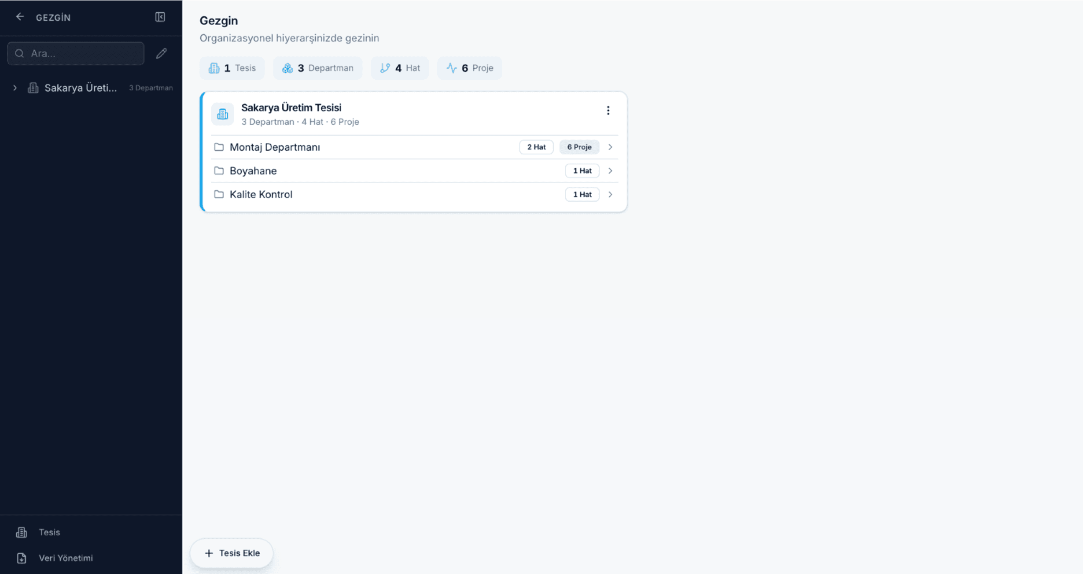Screen dimensions: 1083x574
Task: Click the 2 Hat badge
Action: click(x=536, y=147)
